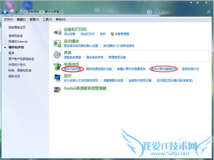Click 如何更正显示器闪烁(刷新率) link
The height and width of the screenshot is (160, 214).
point(175,81)
